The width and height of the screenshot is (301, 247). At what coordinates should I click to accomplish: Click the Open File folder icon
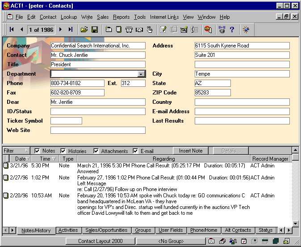[84, 30]
